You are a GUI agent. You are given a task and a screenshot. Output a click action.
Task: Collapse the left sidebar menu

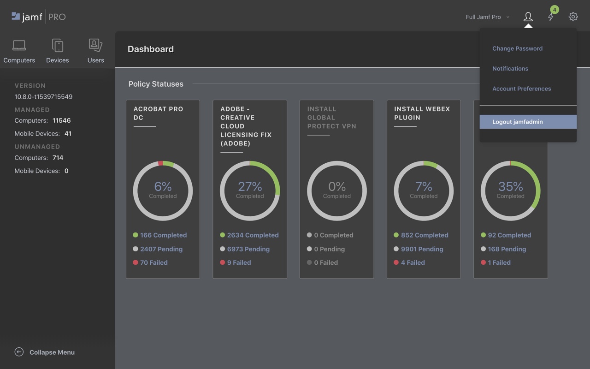point(52,352)
